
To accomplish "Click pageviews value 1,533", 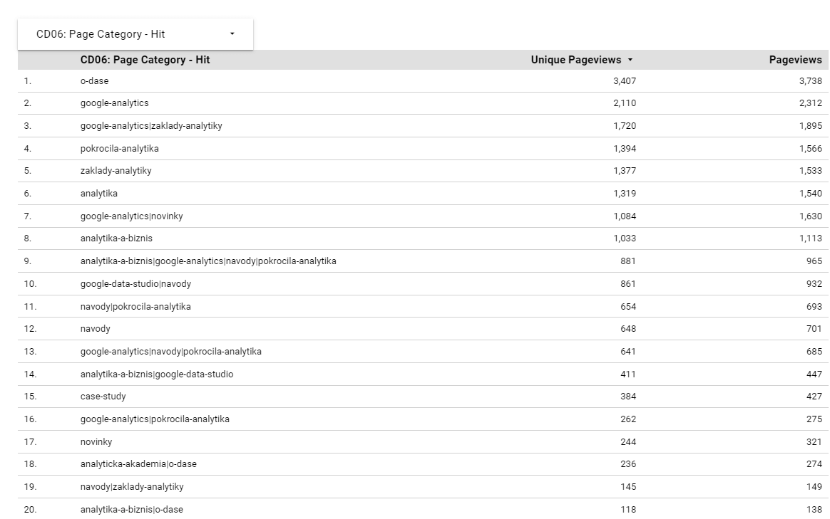I will pos(811,171).
